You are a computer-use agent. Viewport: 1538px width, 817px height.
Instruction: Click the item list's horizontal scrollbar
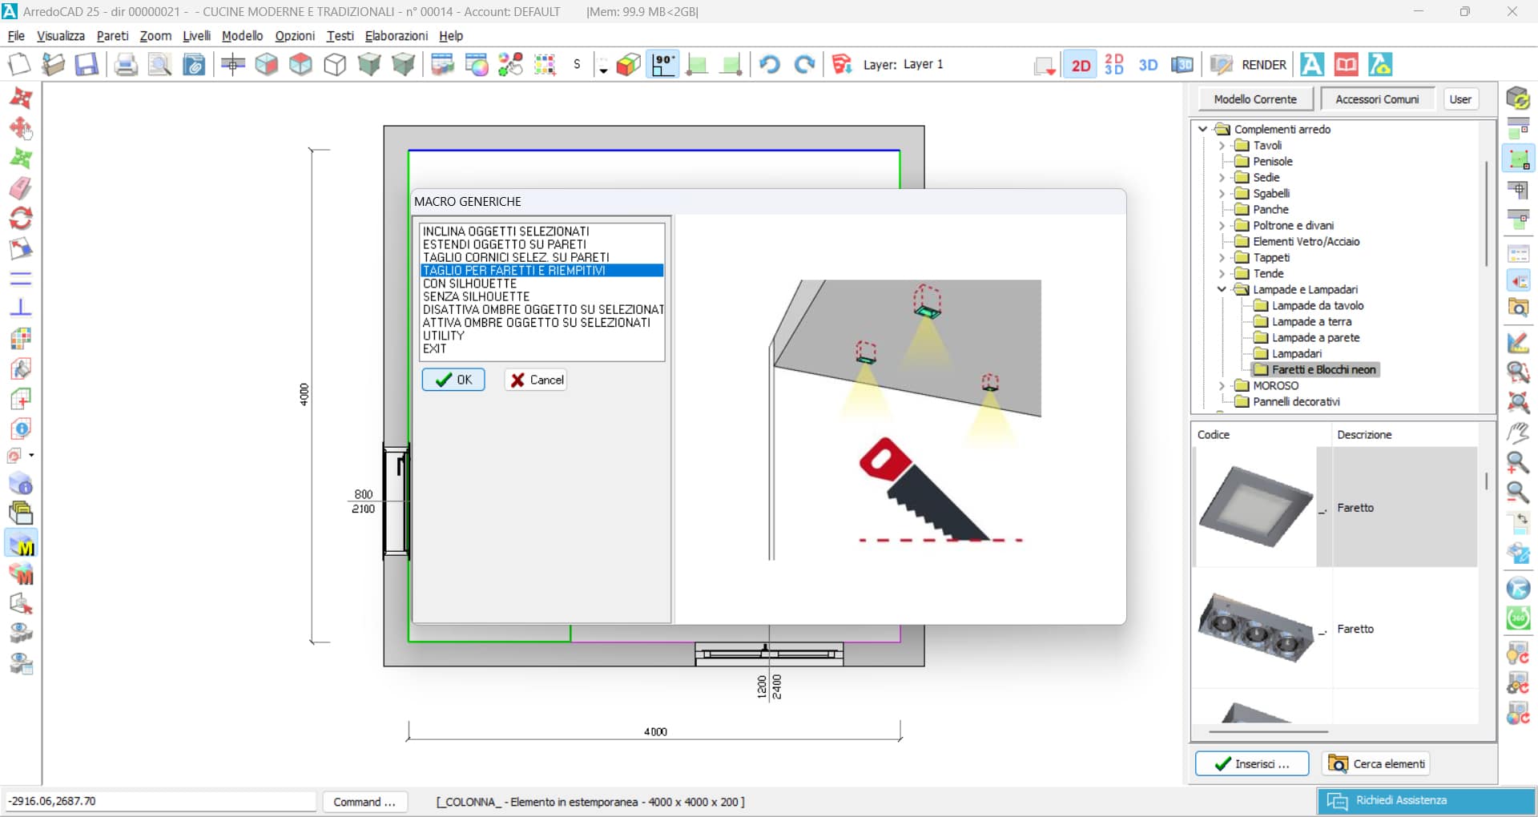click(1268, 731)
